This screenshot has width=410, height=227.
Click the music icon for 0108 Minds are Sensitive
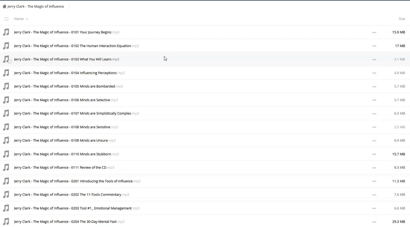[6, 127]
